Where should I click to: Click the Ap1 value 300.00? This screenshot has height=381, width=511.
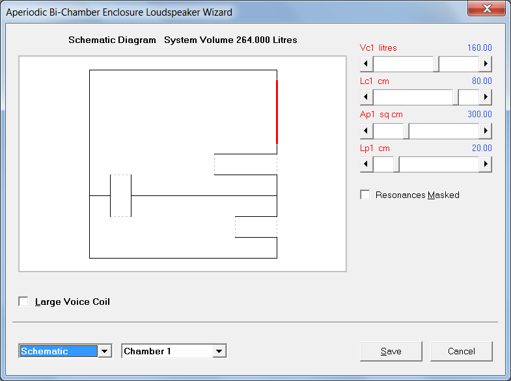(479, 114)
